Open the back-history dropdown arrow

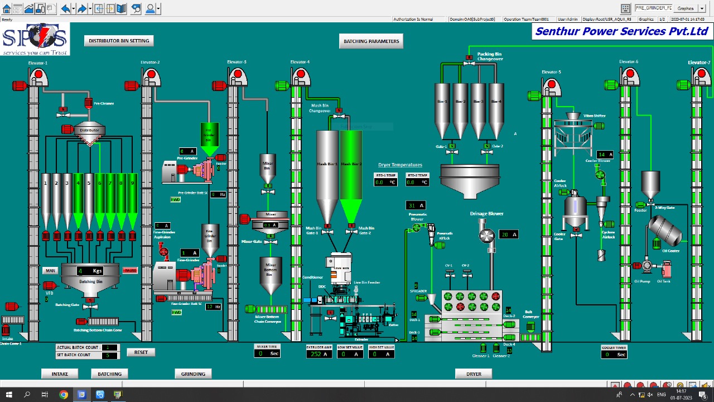tap(73, 8)
